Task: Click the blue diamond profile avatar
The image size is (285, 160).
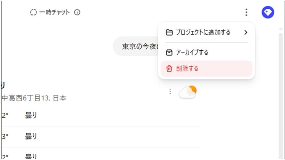Action: (x=268, y=12)
